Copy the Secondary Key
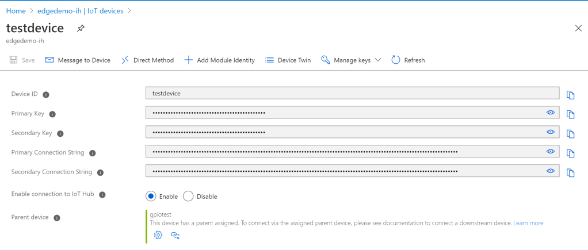The width and height of the screenshot is (588, 250). [571, 134]
